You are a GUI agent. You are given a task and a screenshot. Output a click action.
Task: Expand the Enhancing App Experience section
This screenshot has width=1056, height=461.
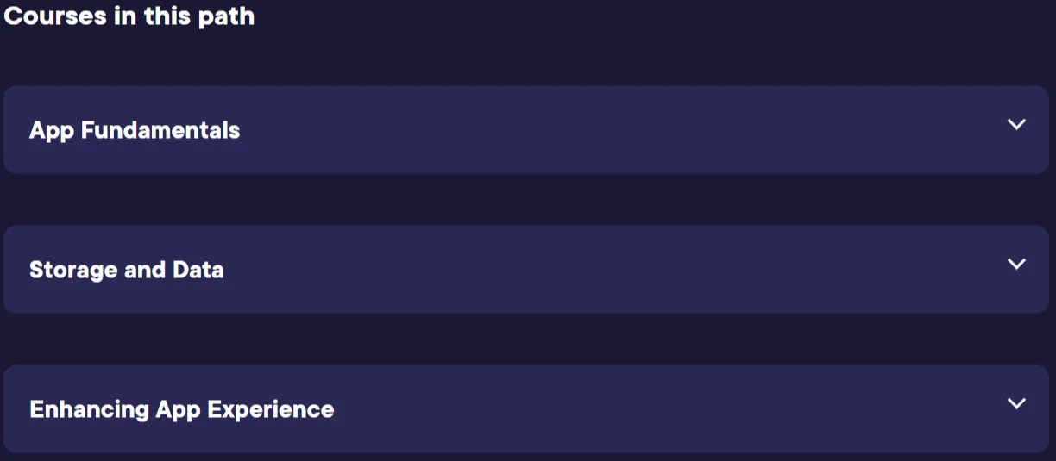(x=526, y=409)
